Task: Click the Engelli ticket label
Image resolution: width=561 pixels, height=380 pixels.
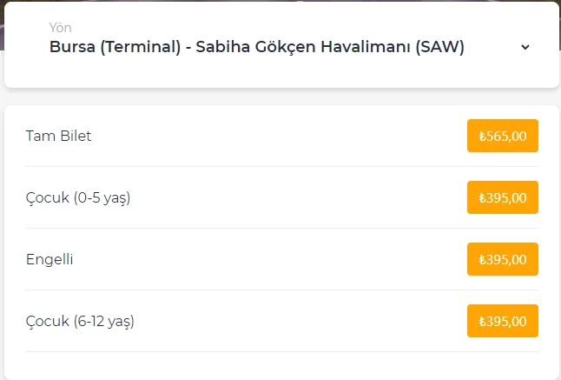Action: tap(49, 260)
